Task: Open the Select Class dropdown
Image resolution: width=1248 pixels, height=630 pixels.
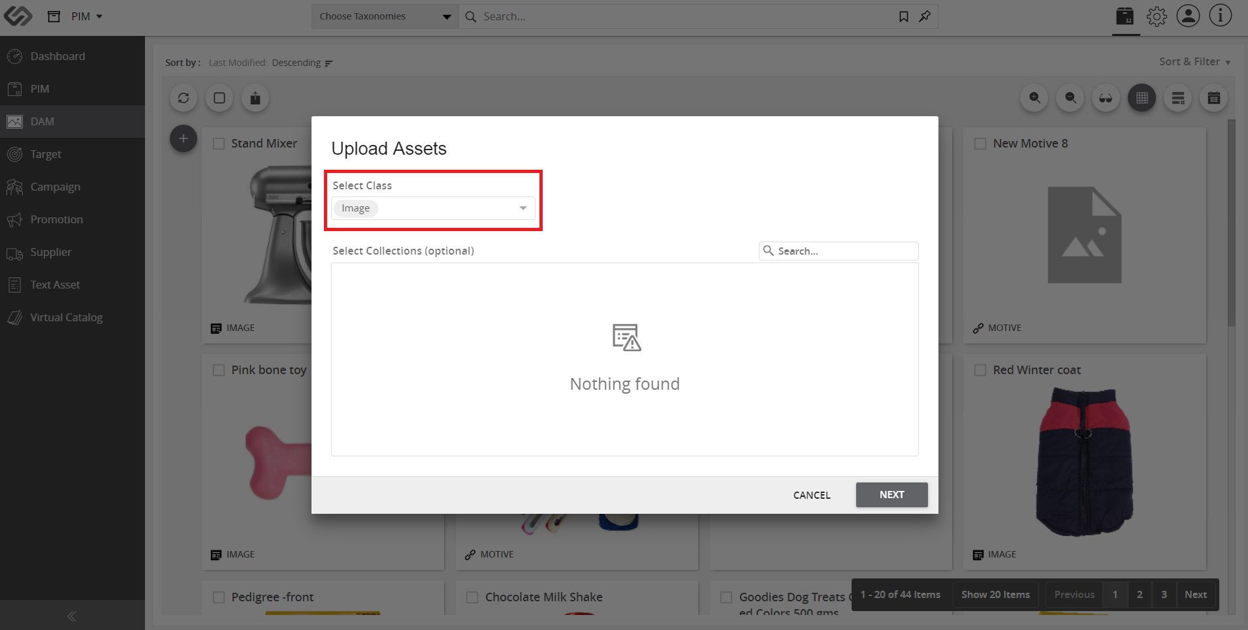Action: point(433,208)
